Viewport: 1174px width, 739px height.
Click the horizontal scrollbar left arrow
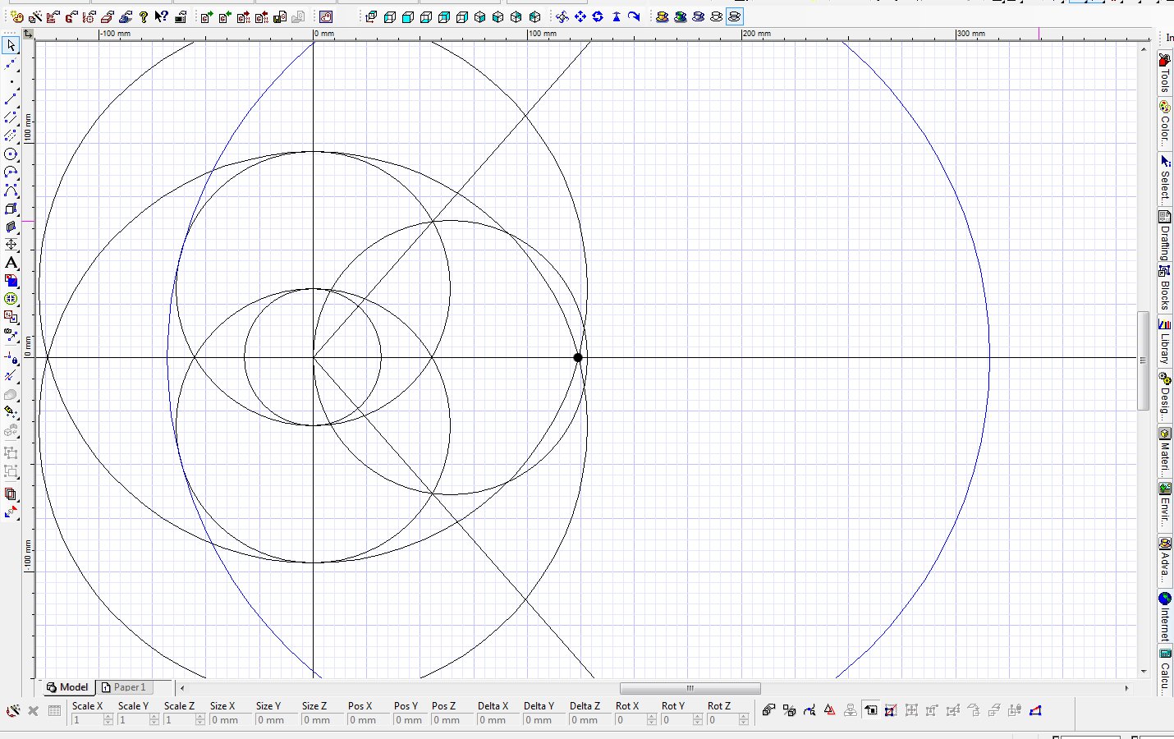tap(182, 688)
